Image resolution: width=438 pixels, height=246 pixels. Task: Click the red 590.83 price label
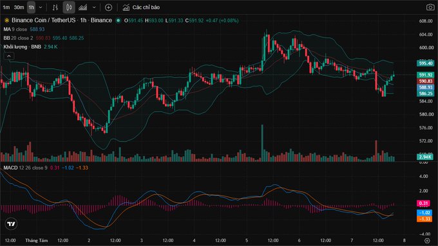point(425,81)
